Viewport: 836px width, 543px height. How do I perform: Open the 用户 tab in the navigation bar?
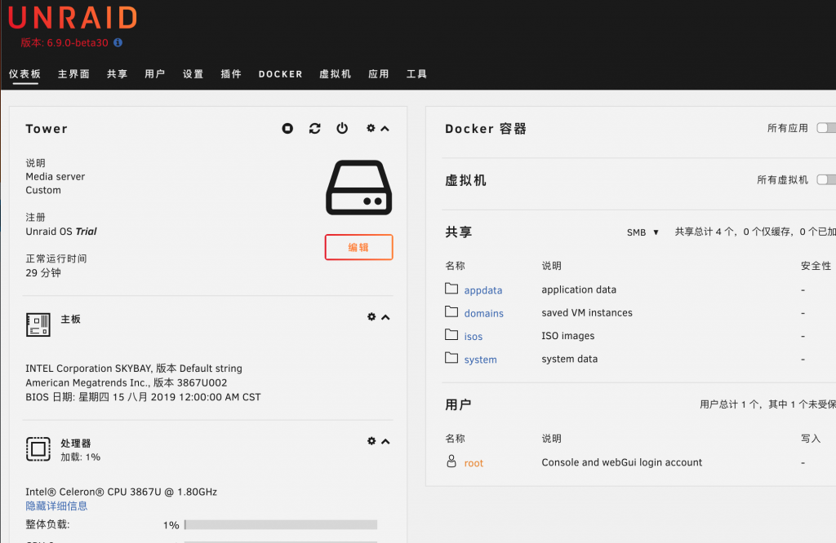(x=155, y=74)
